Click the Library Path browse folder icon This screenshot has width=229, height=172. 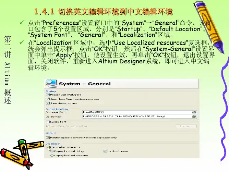click(x=194, y=116)
